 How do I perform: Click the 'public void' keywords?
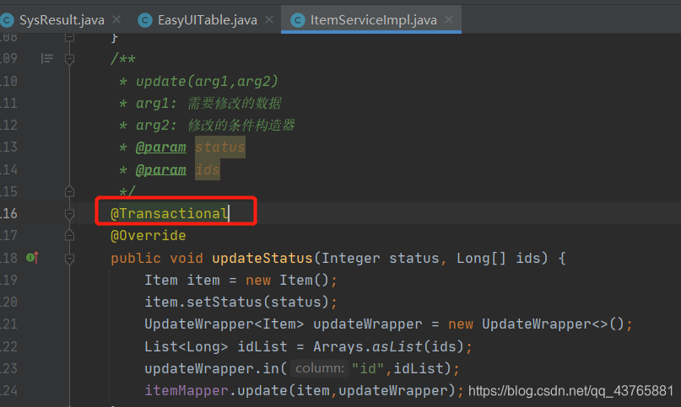pos(156,258)
